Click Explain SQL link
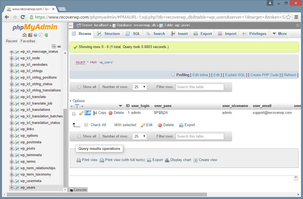 point(235,75)
